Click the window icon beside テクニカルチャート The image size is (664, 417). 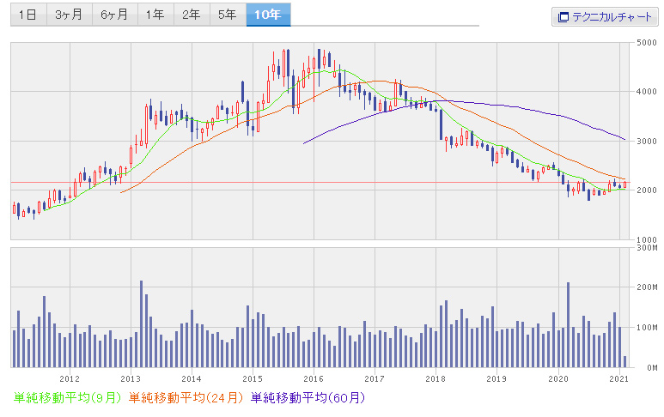click(563, 16)
